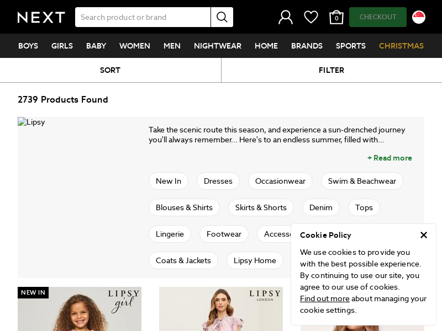Close the Cookie Policy popup
The height and width of the screenshot is (331, 442).
(x=423, y=235)
